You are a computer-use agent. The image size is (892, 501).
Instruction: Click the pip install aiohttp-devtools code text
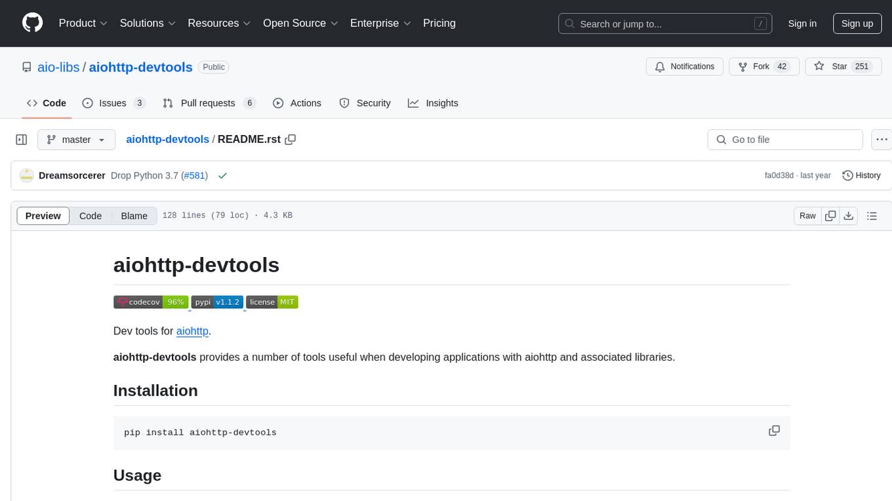(200, 433)
